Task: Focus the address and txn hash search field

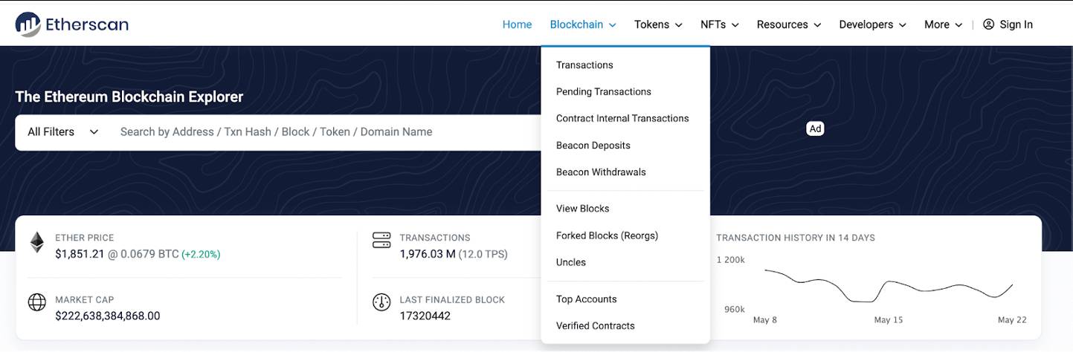Action: pyautogui.click(x=327, y=132)
